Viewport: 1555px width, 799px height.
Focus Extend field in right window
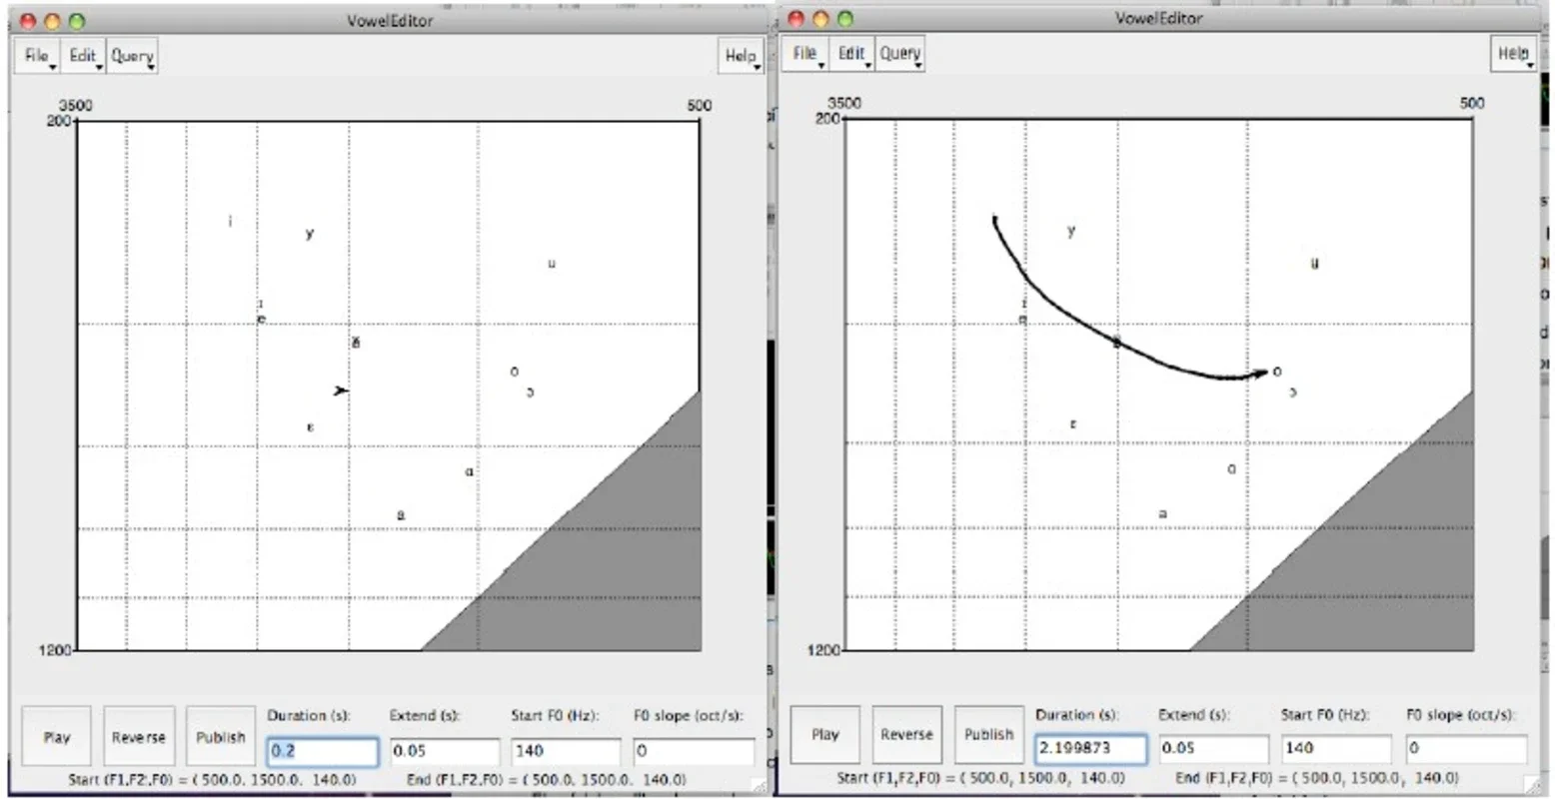(1214, 748)
